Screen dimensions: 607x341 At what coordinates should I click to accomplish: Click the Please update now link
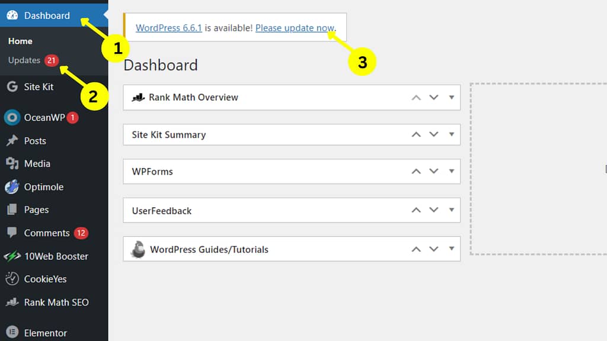pyautogui.click(x=296, y=28)
